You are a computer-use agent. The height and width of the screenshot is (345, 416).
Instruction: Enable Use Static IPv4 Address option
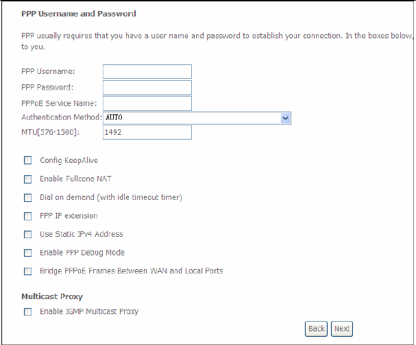coord(27,234)
